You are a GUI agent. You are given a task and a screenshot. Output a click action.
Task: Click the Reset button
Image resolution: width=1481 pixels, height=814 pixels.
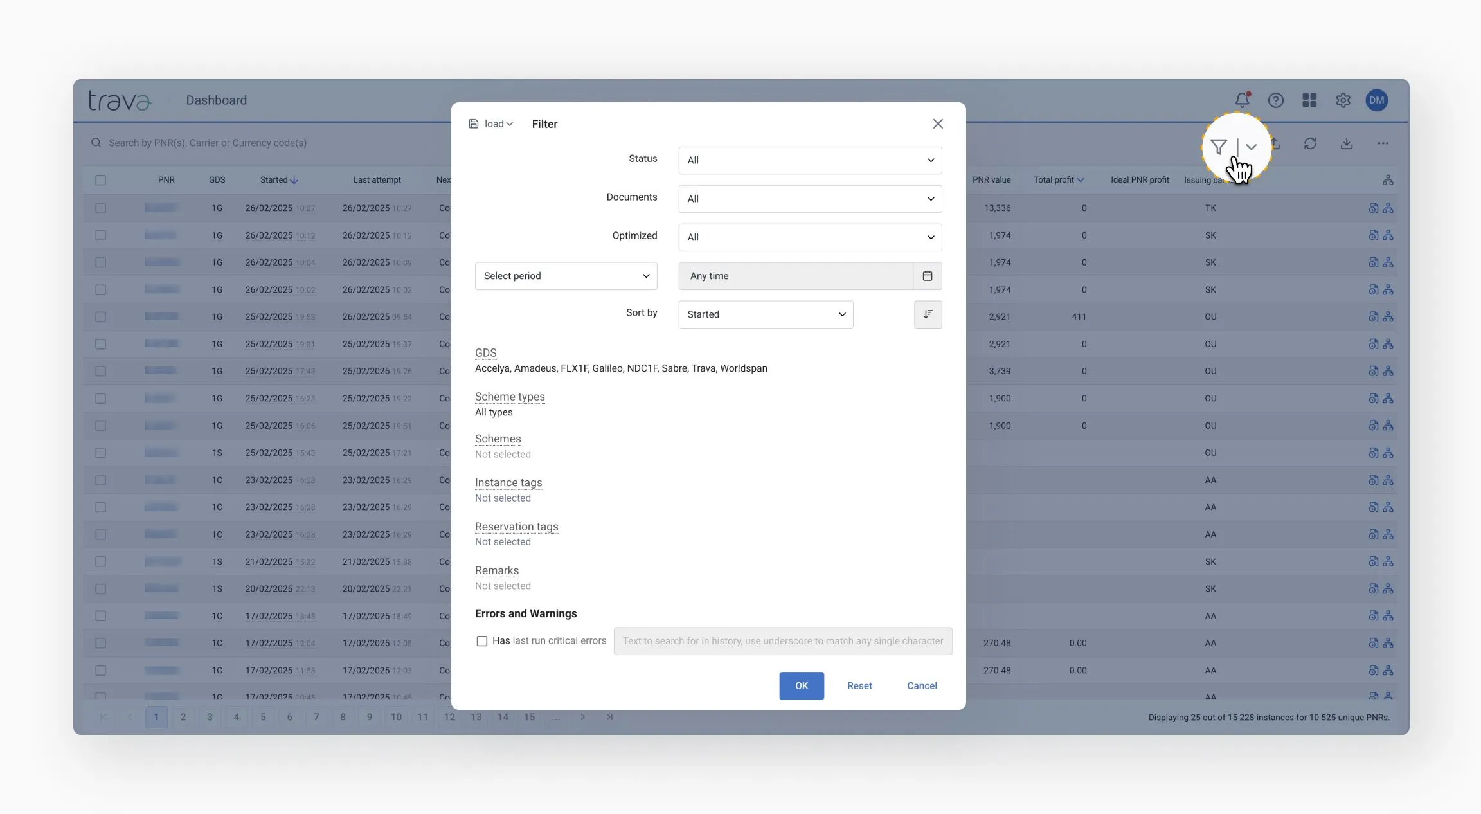[859, 686]
